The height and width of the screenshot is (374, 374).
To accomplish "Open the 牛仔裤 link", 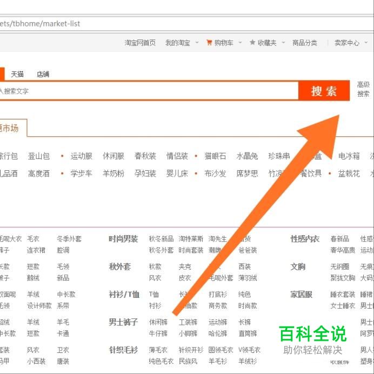I will coord(158,333).
